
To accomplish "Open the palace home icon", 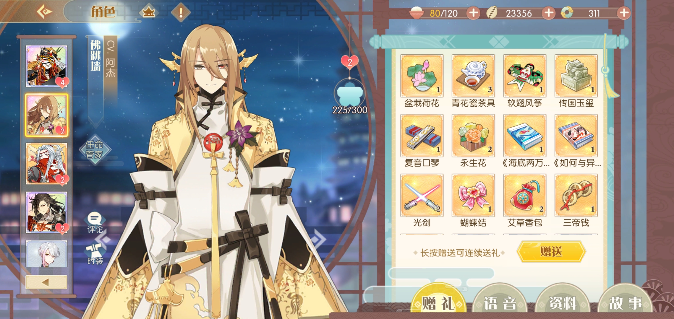I will click(149, 12).
